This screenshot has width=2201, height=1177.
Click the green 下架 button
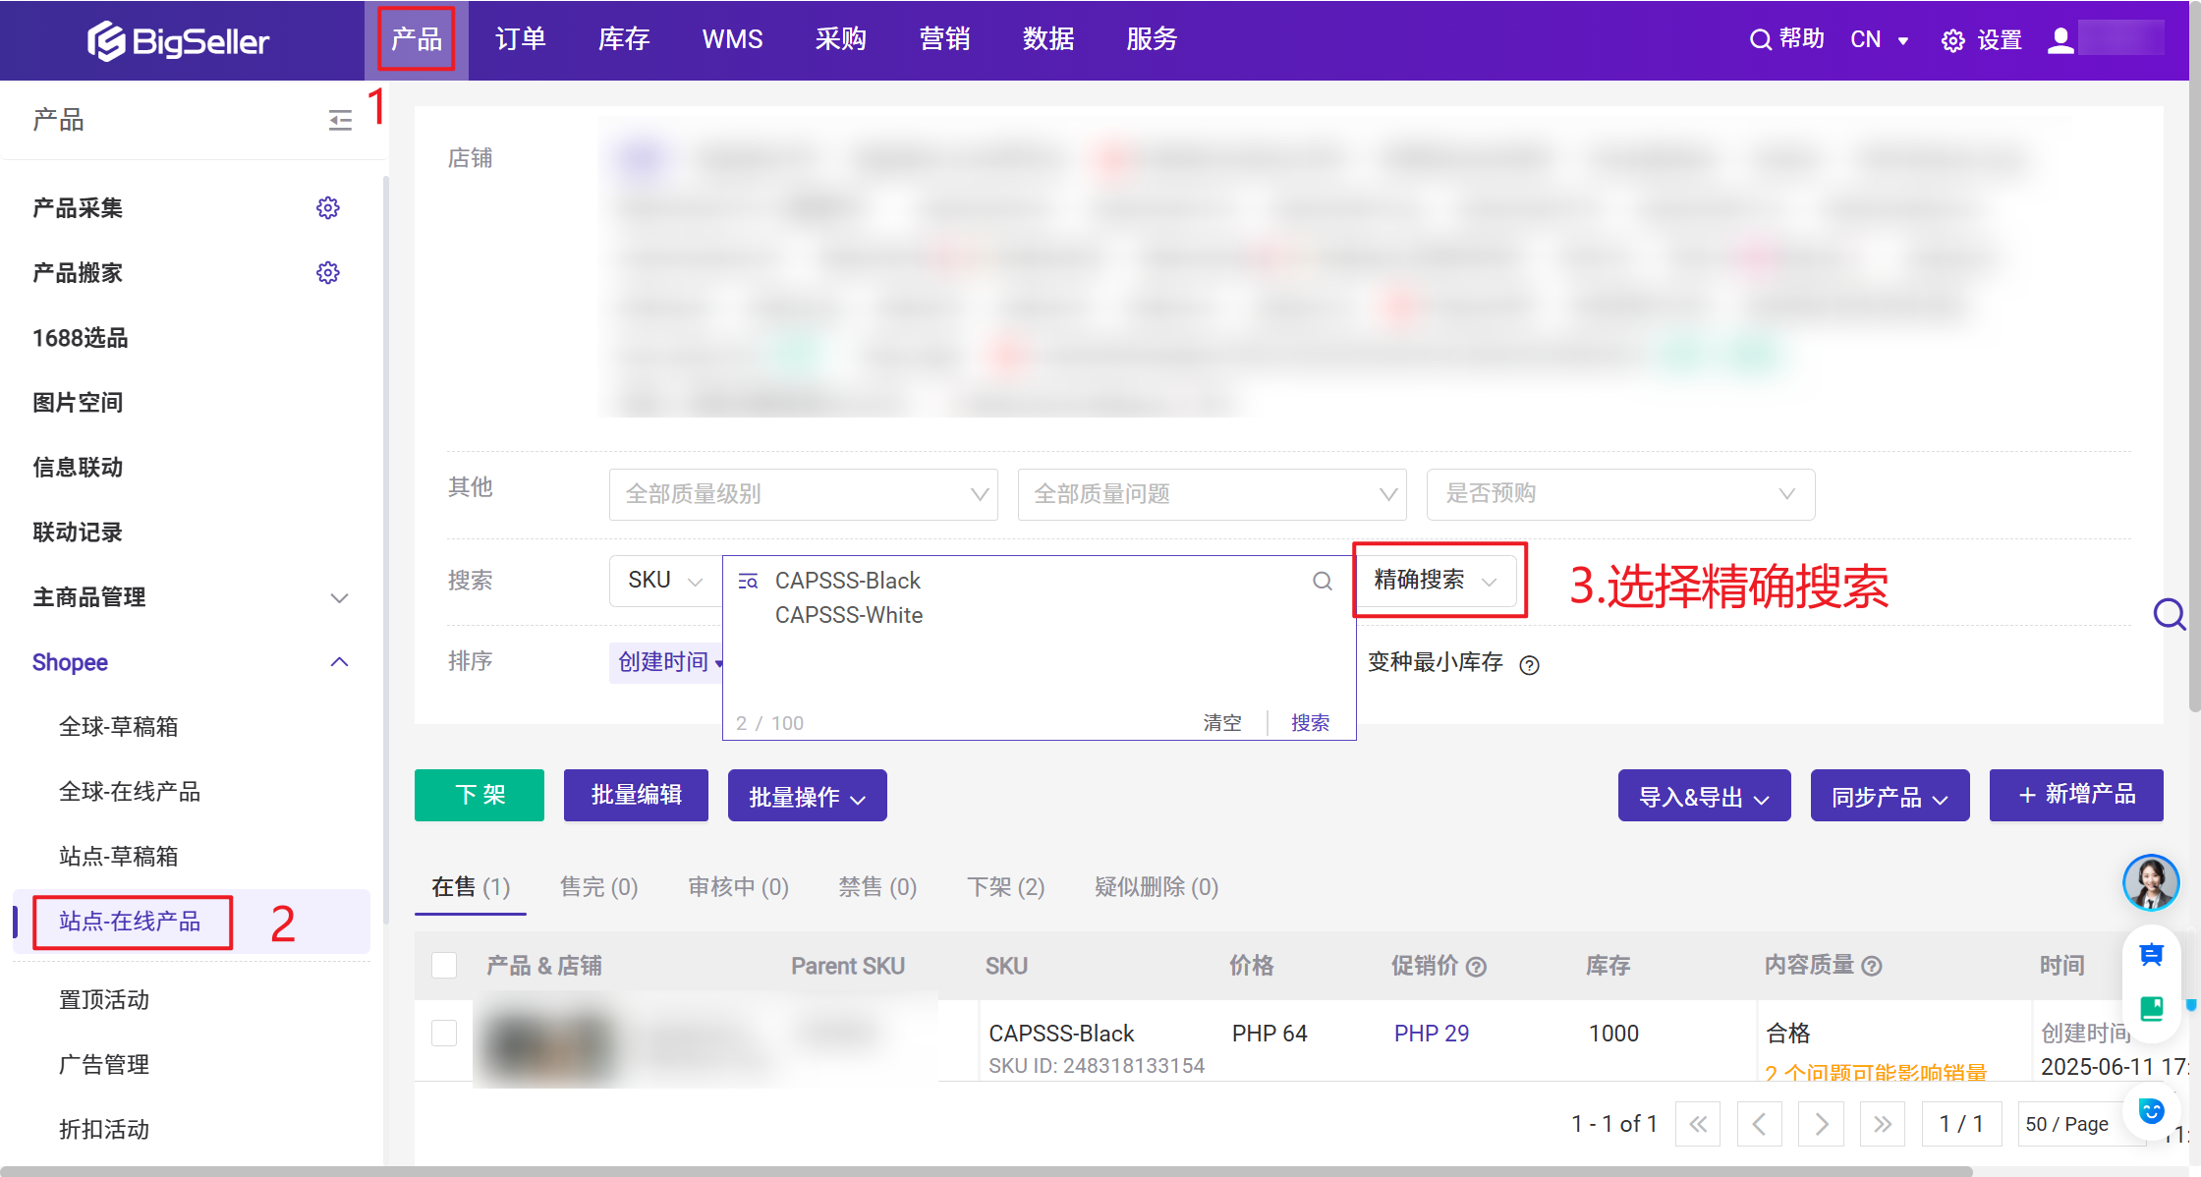pyautogui.click(x=480, y=795)
